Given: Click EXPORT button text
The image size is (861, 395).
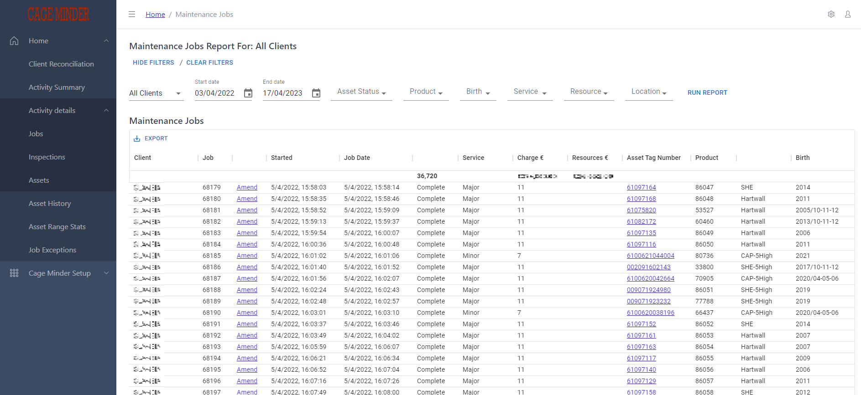Looking at the screenshot, I should 156,139.
